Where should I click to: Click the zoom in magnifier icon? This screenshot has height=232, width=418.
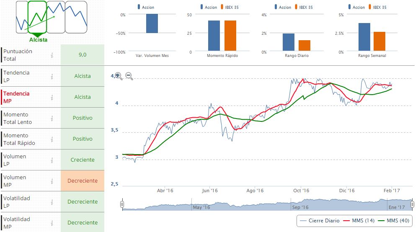[x=119, y=76]
